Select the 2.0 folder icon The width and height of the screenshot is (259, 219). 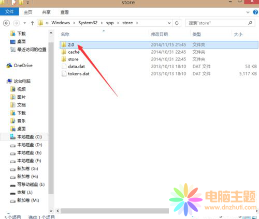pos(64,44)
